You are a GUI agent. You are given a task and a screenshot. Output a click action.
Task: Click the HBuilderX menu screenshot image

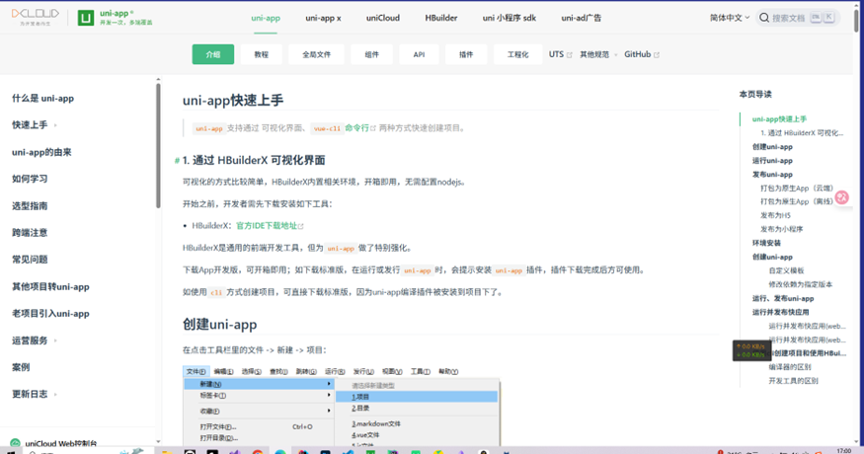(342, 405)
